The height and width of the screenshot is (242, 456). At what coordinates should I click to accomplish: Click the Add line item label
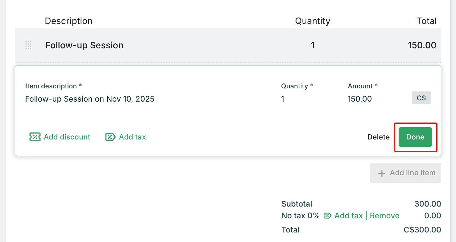(412, 173)
